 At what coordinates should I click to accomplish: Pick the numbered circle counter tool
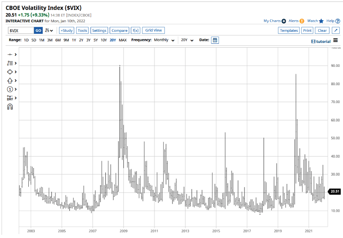pos(10,89)
